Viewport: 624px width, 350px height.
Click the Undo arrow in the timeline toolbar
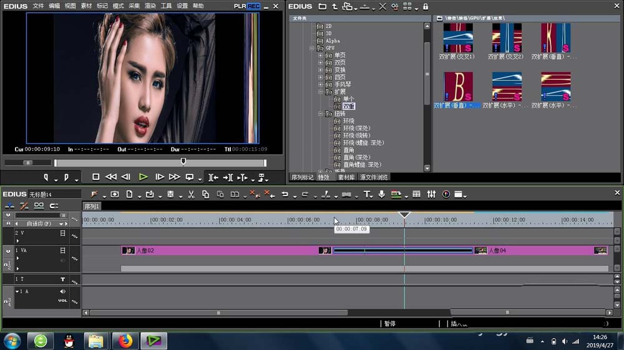(285, 194)
